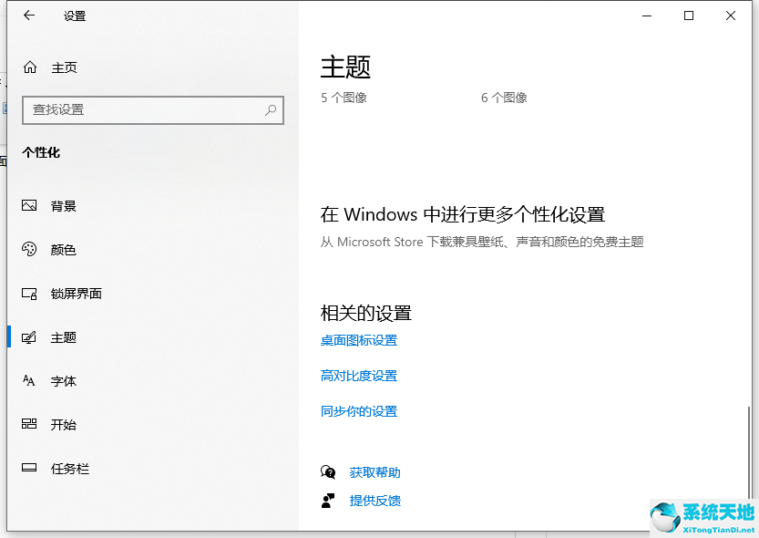Click the 获取帮助 question-bubble icon

tap(329, 472)
